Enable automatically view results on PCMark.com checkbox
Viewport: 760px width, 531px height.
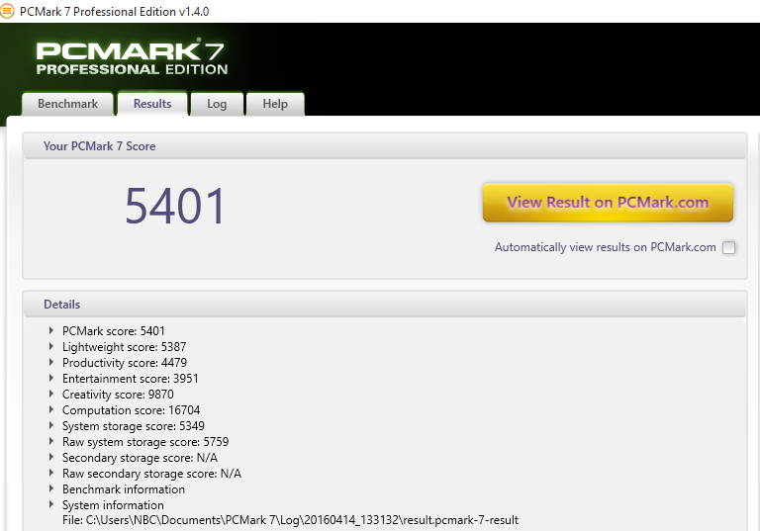[728, 247]
